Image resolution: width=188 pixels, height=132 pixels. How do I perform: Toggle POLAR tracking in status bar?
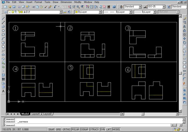tap(75, 130)
